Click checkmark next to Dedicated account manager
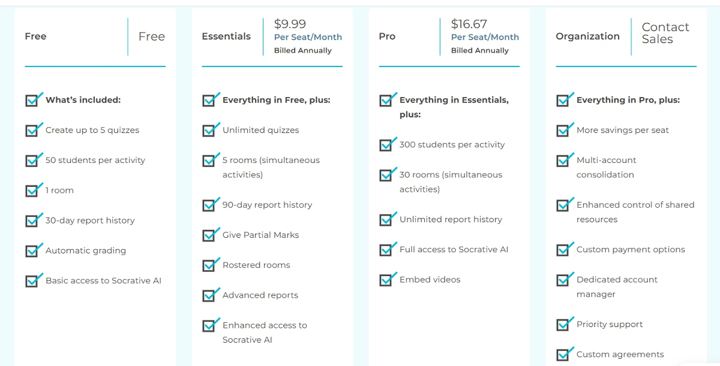The width and height of the screenshot is (720, 366). (564, 280)
